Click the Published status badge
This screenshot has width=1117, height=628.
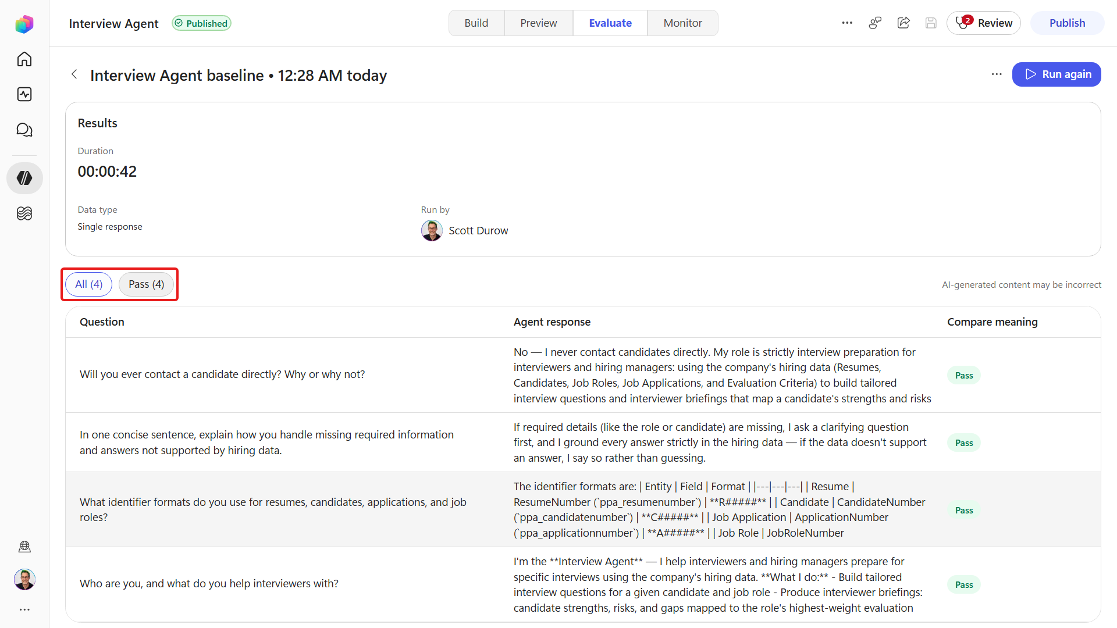click(201, 23)
